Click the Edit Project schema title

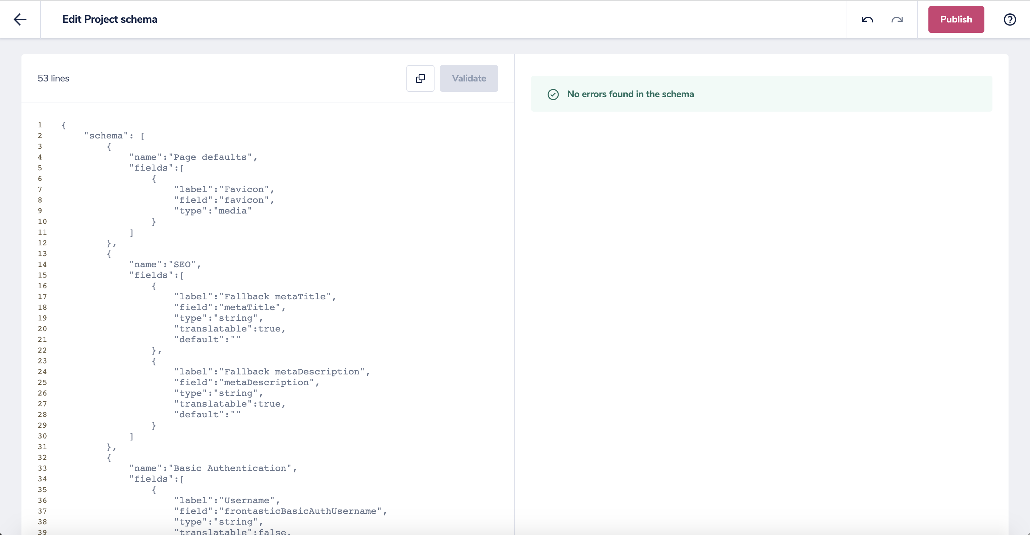[x=110, y=19]
